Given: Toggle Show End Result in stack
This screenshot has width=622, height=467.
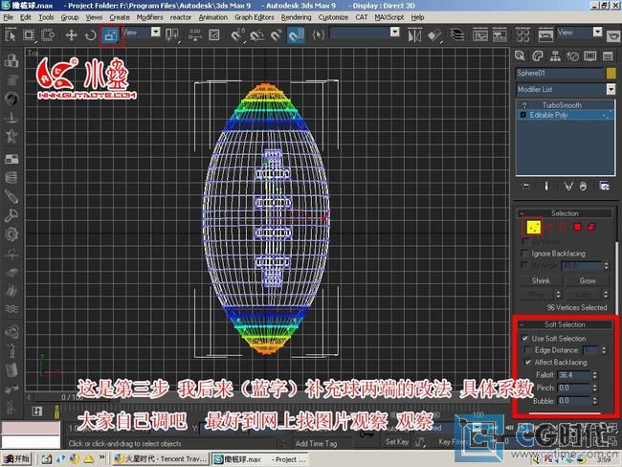Looking at the screenshot, I should (546, 186).
